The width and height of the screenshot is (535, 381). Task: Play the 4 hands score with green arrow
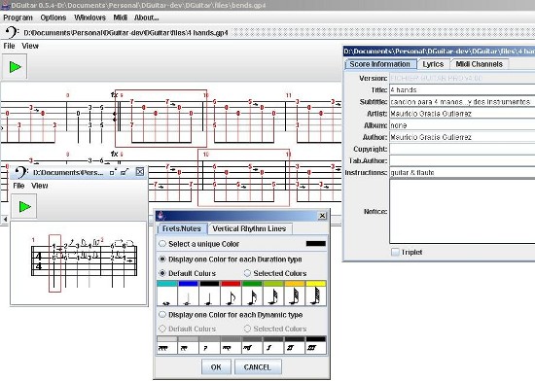coord(15,67)
